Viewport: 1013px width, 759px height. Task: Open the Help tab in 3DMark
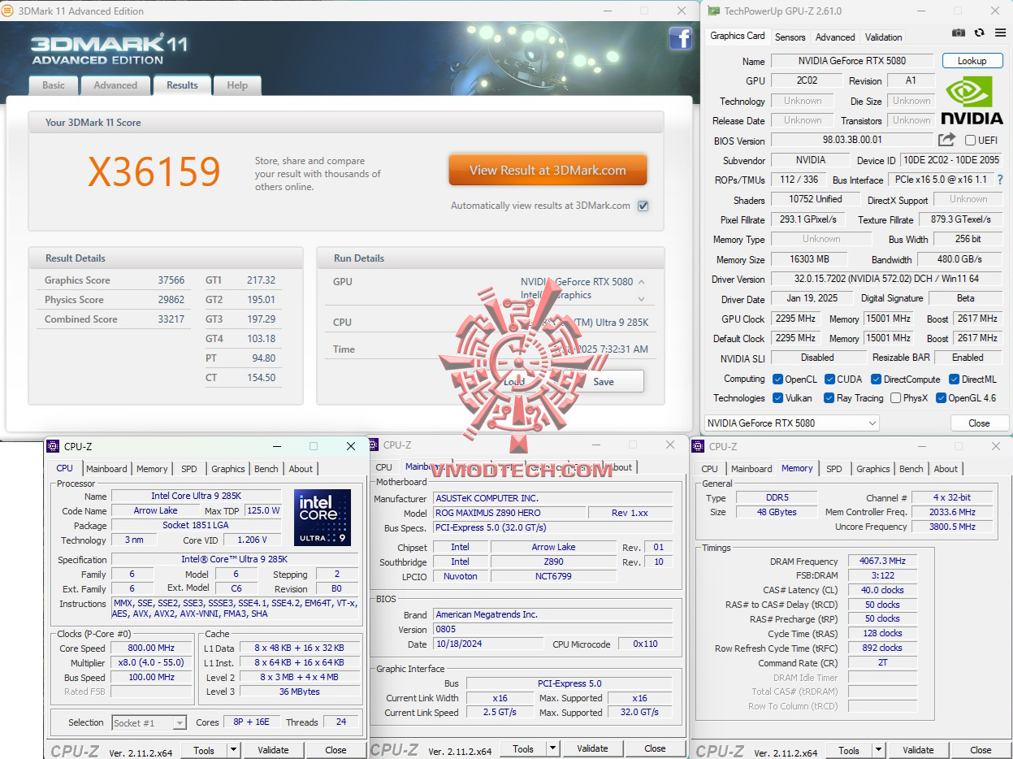pos(237,85)
